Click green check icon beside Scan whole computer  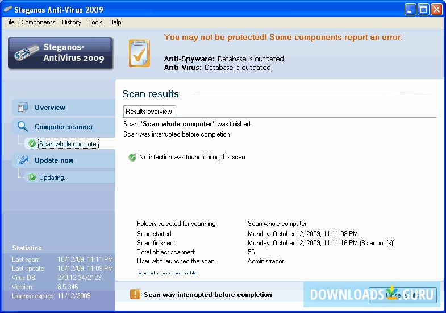tap(32, 143)
